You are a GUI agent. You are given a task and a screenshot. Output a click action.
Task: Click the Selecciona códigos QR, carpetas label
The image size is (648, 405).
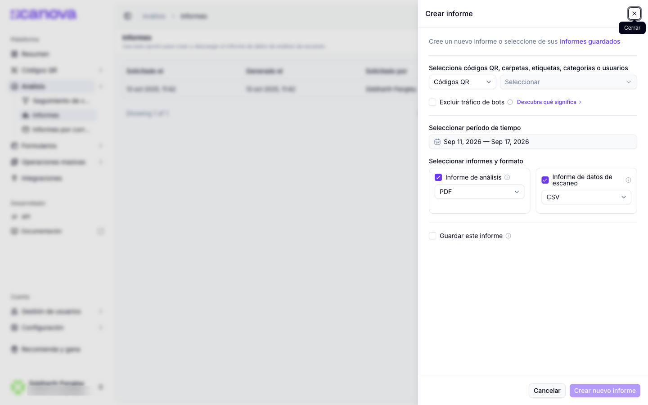click(x=528, y=68)
